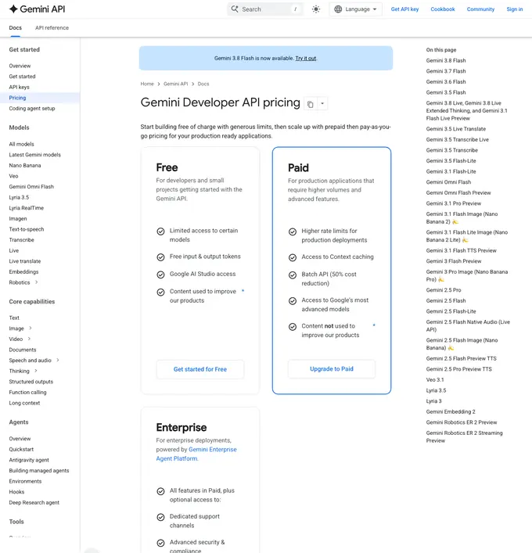Open Deep Research agent sidebar entry

coord(34,503)
